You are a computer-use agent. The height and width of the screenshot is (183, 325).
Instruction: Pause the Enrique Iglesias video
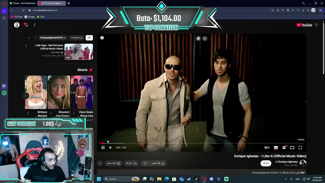point(103,147)
